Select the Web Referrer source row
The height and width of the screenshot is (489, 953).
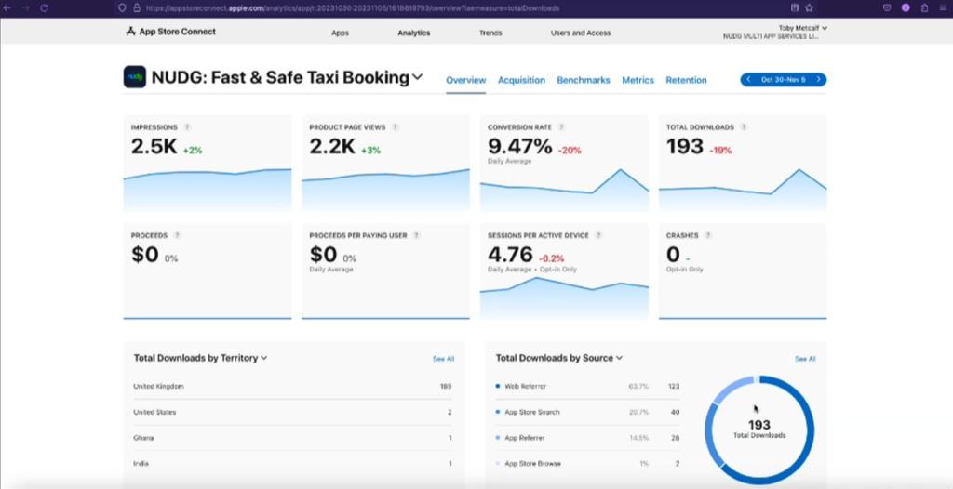[x=588, y=387]
